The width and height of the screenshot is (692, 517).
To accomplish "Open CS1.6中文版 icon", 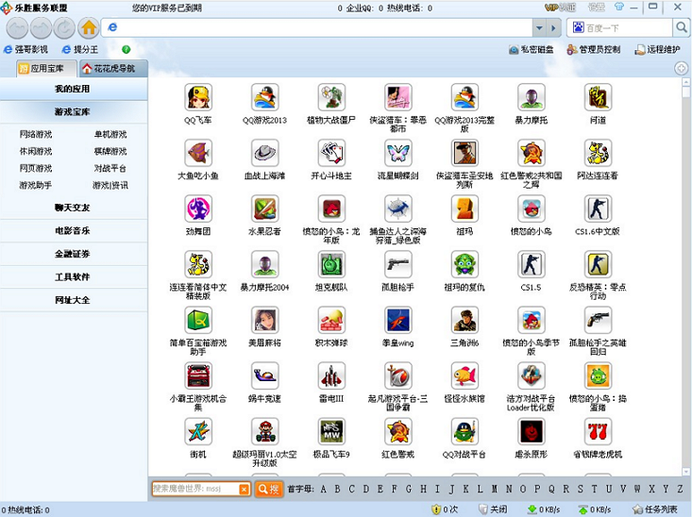I will (598, 208).
